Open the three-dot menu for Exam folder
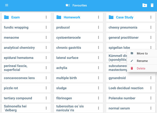This screenshot has height=113, width=157. coord(46,17)
